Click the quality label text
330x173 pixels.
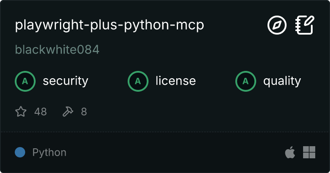coord(282,81)
